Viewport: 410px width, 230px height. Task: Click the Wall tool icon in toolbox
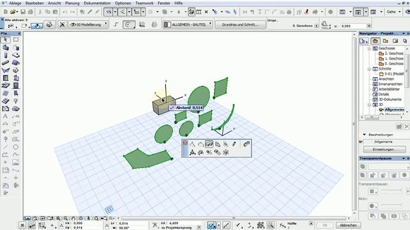pyautogui.click(x=5, y=47)
